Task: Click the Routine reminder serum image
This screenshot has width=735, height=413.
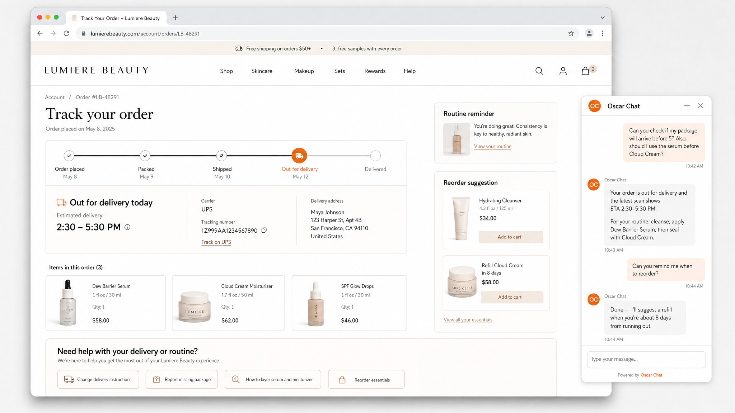Action: point(457,139)
